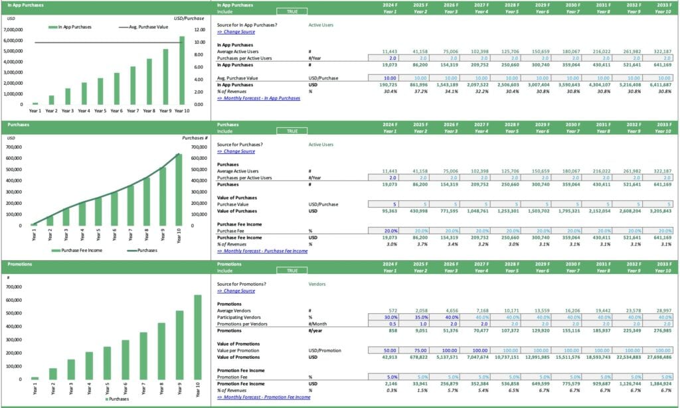Click % of Revenues value 37.2%
The image size is (680, 408).
pos(421,92)
